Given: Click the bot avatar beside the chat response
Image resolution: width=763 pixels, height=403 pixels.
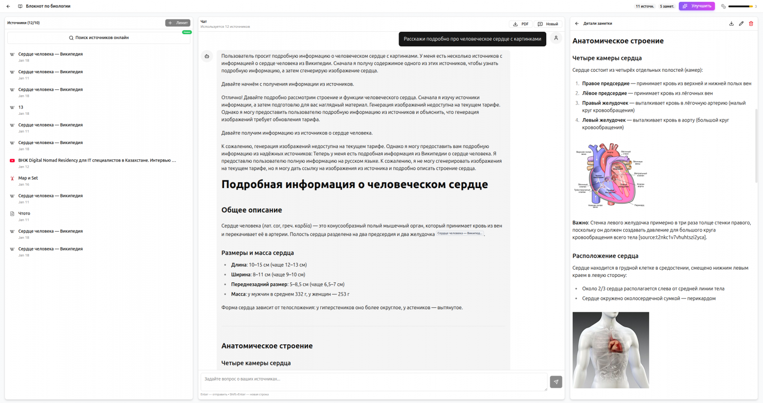Looking at the screenshot, I should point(206,56).
